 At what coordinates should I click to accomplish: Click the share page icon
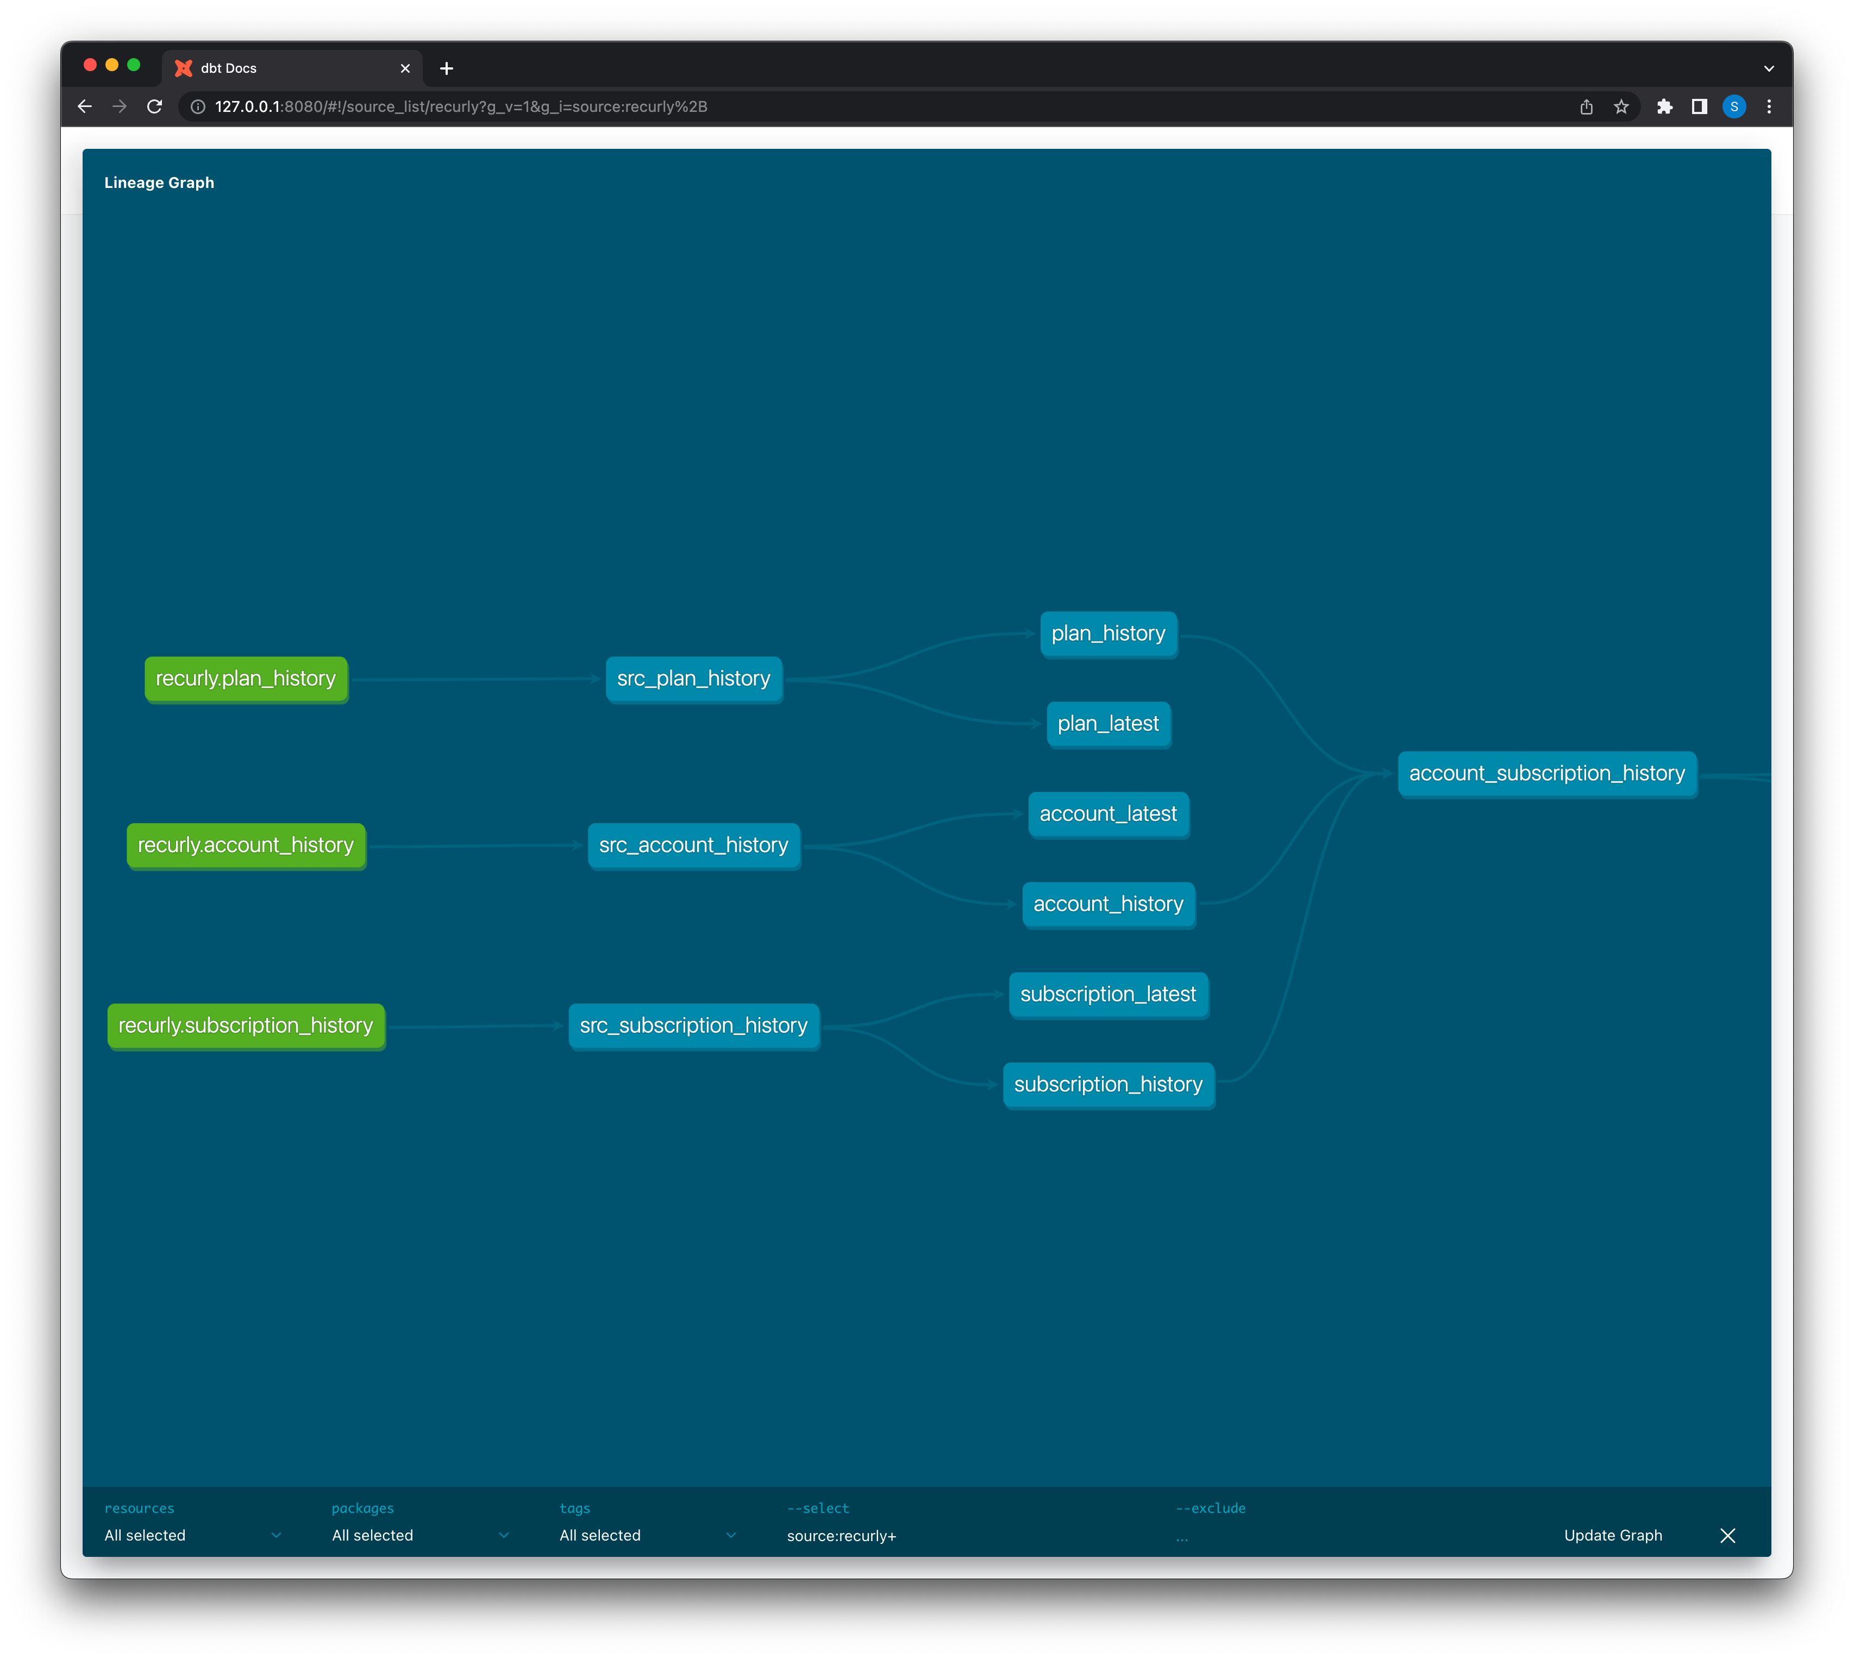(1586, 106)
